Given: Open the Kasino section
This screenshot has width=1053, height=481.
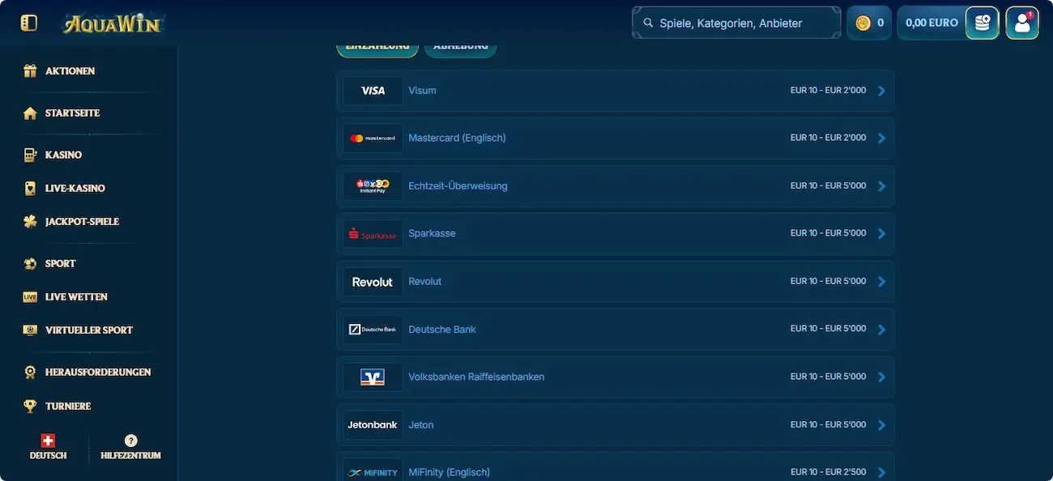Looking at the screenshot, I should (63, 155).
